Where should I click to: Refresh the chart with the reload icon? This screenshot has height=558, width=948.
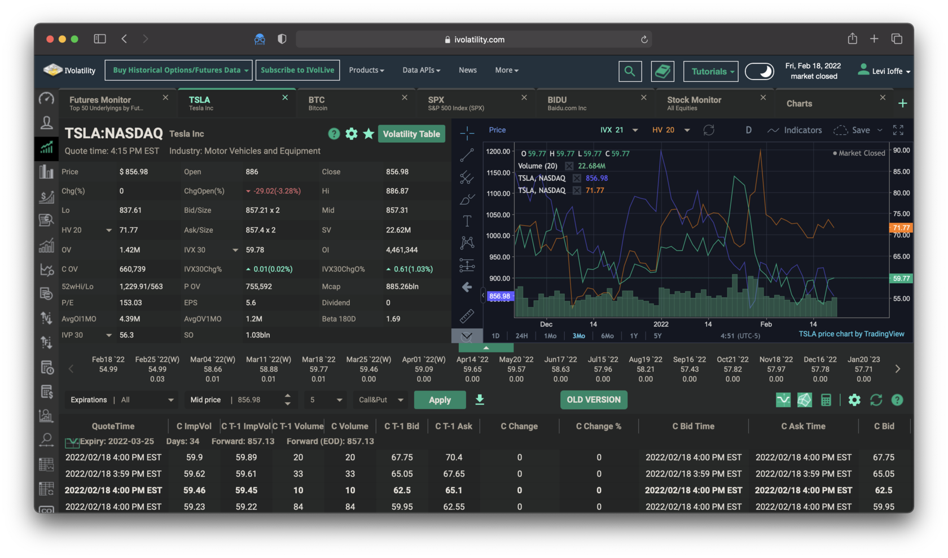pyautogui.click(x=709, y=130)
